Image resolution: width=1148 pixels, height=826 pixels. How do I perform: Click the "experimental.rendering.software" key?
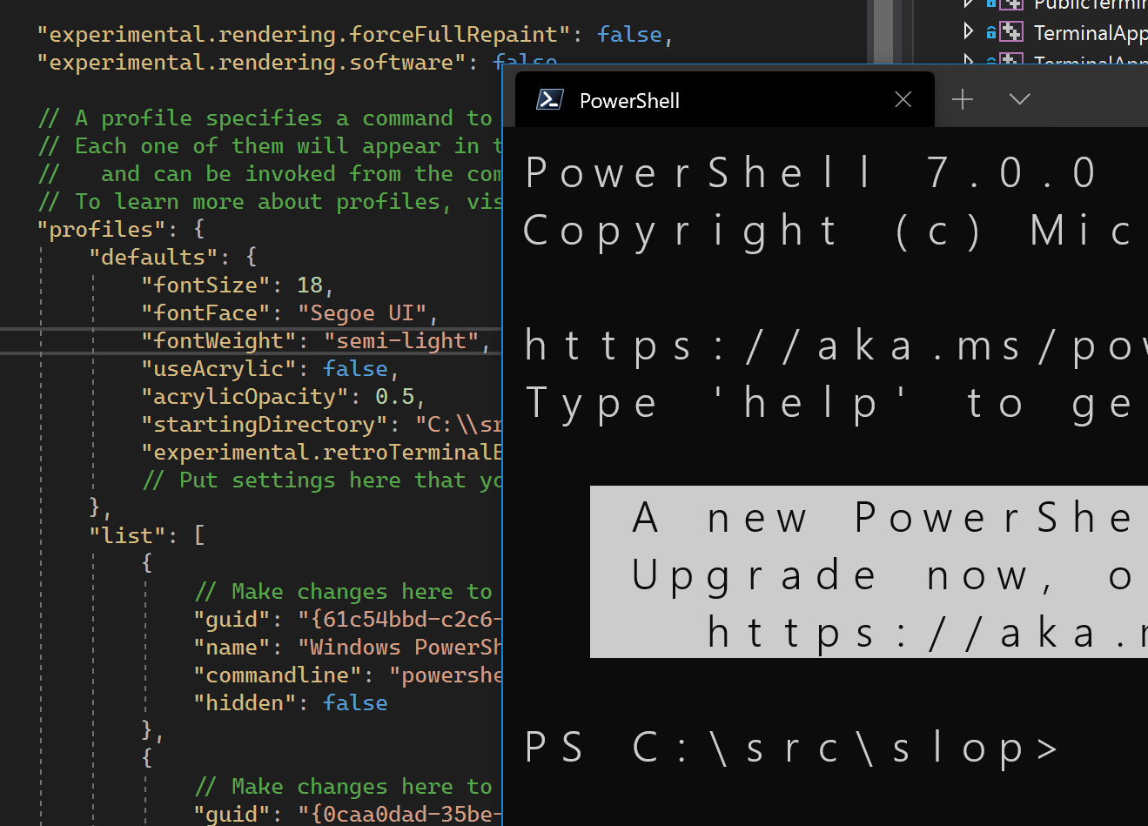click(252, 63)
